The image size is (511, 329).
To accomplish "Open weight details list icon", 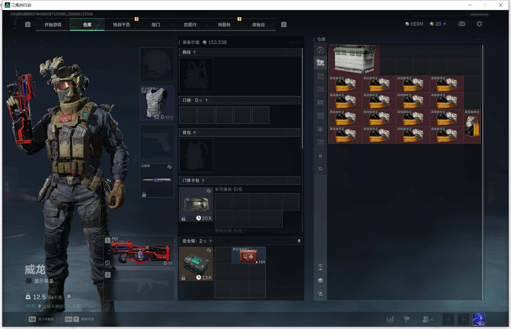I will 69,296.
